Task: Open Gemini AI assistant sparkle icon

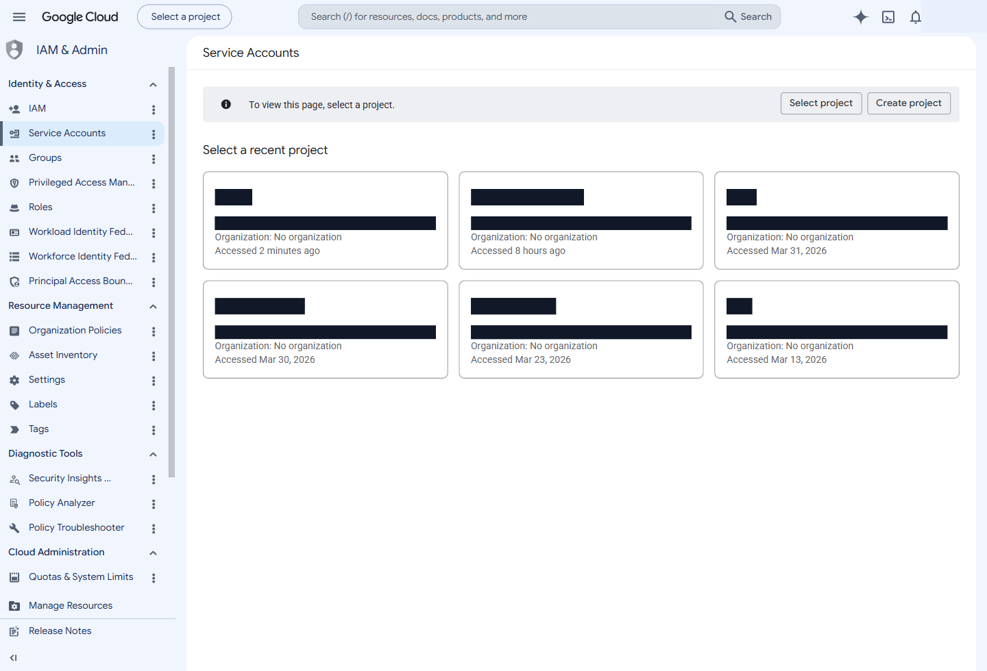Action: click(861, 17)
